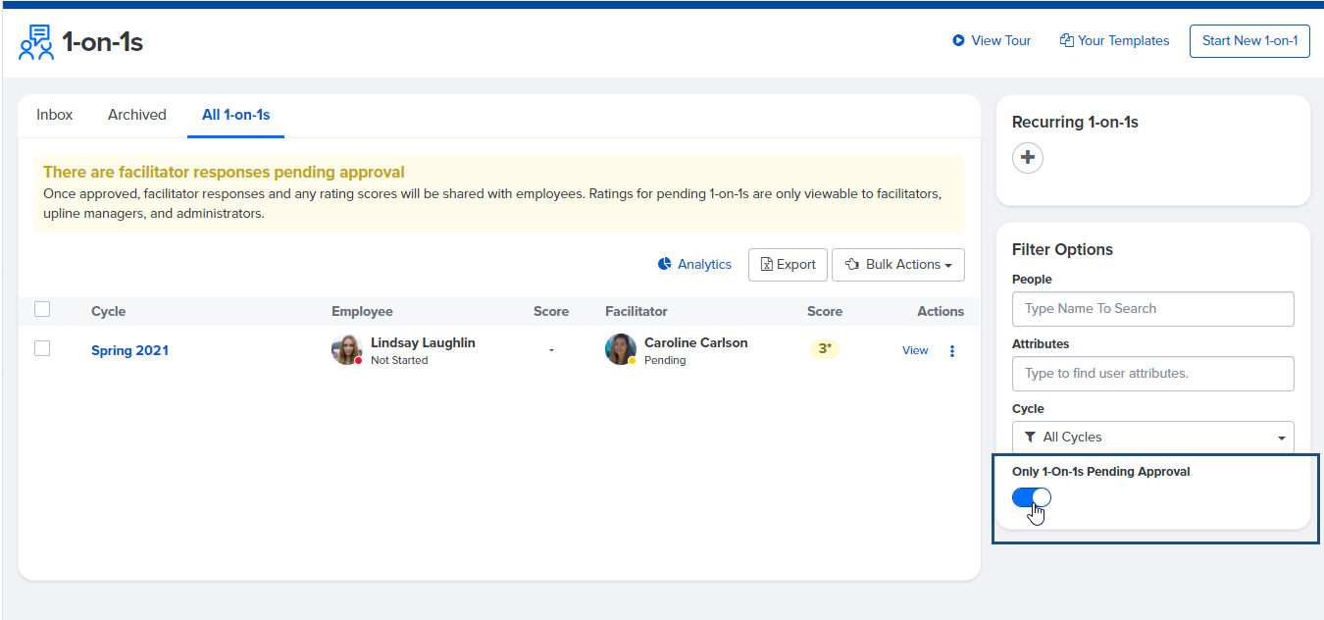Viewport: 1324px width, 620px height.
Task: Click the Attributes search field
Action: tap(1152, 374)
